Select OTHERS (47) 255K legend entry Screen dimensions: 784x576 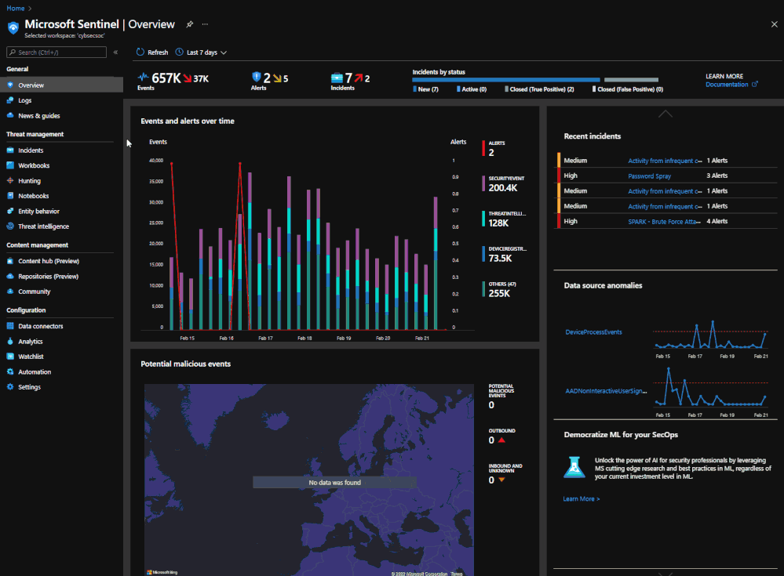click(500, 289)
